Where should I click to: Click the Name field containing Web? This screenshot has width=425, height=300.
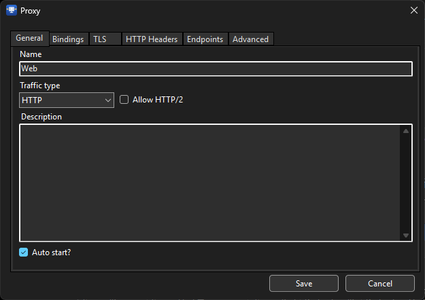point(216,69)
